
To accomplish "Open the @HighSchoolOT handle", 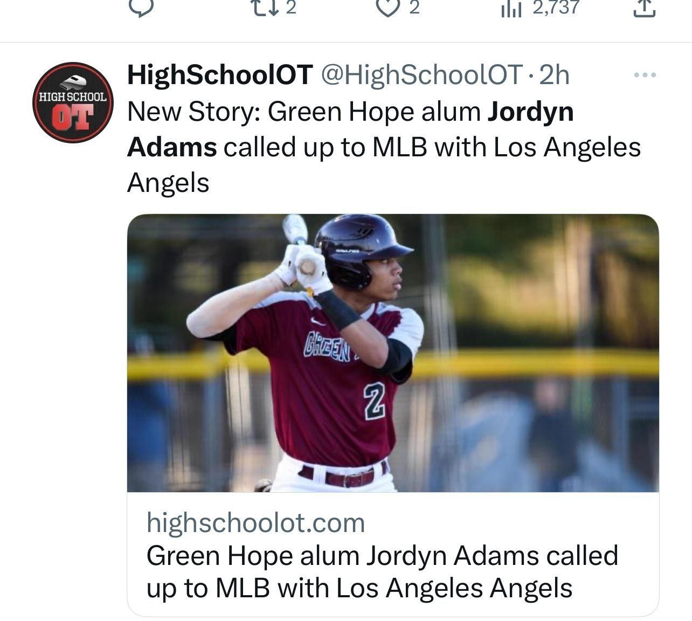I will point(422,75).
